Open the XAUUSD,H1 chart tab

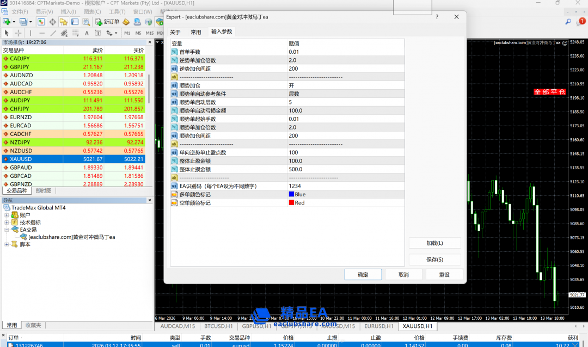[417, 326]
